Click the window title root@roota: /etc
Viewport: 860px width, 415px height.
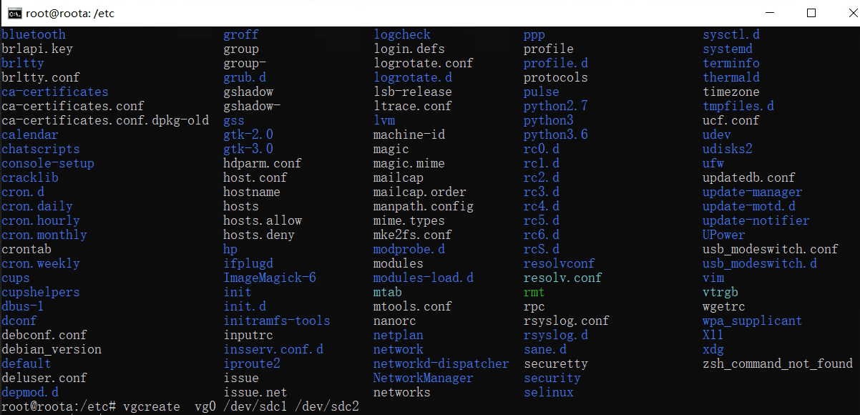(x=70, y=13)
